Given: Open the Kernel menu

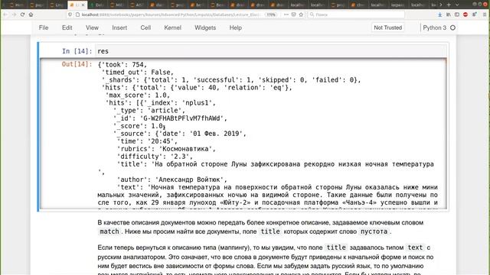Looking at the screenshot, I should 172,27.
